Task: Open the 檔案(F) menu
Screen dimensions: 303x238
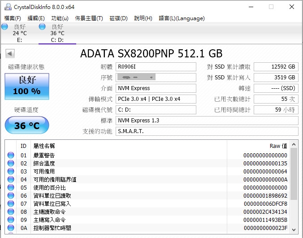Action: (x=13, y=18)
